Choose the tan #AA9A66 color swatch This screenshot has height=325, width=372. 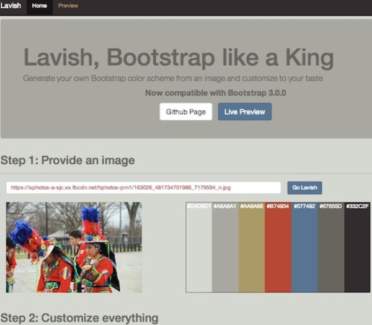tap(252, 248)
